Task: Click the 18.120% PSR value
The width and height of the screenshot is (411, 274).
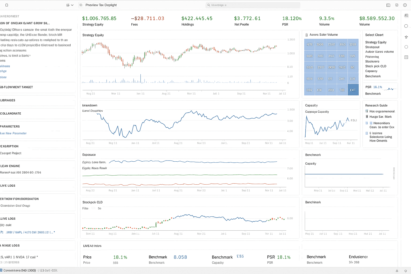Action: [292, 18]
